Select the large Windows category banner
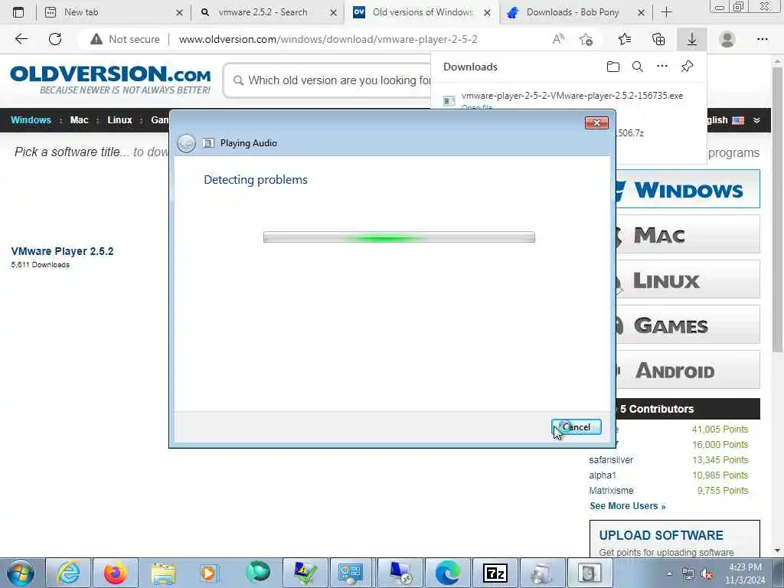 point(688,189)
